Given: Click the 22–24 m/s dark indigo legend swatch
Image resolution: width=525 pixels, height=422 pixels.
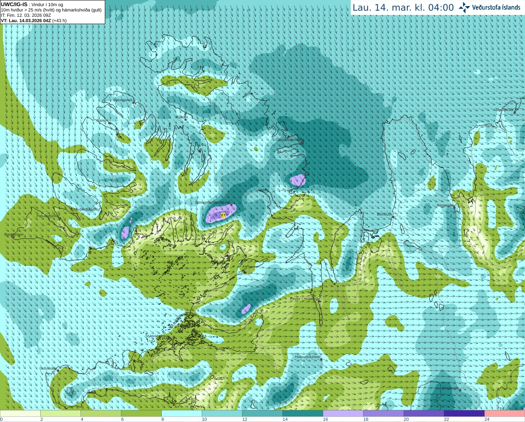Looking at the screenshot, I should pos(464,413).
